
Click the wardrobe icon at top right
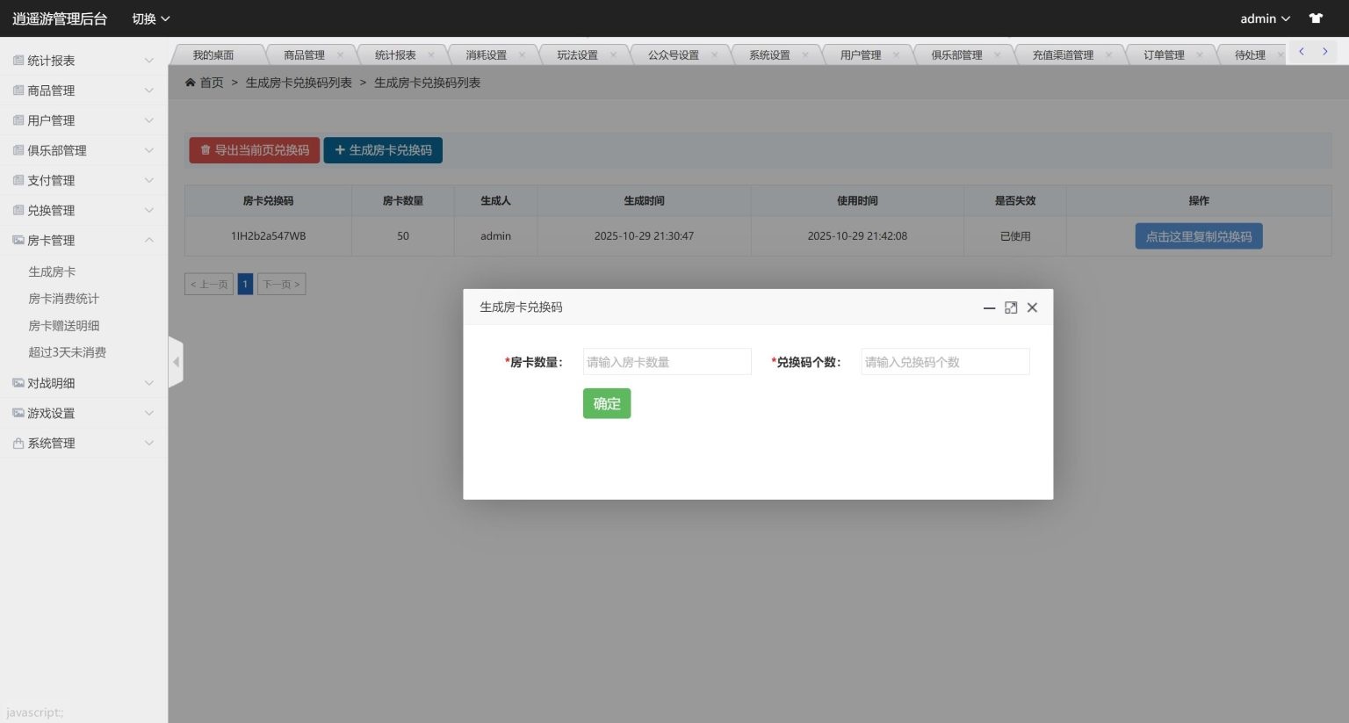1315,18
